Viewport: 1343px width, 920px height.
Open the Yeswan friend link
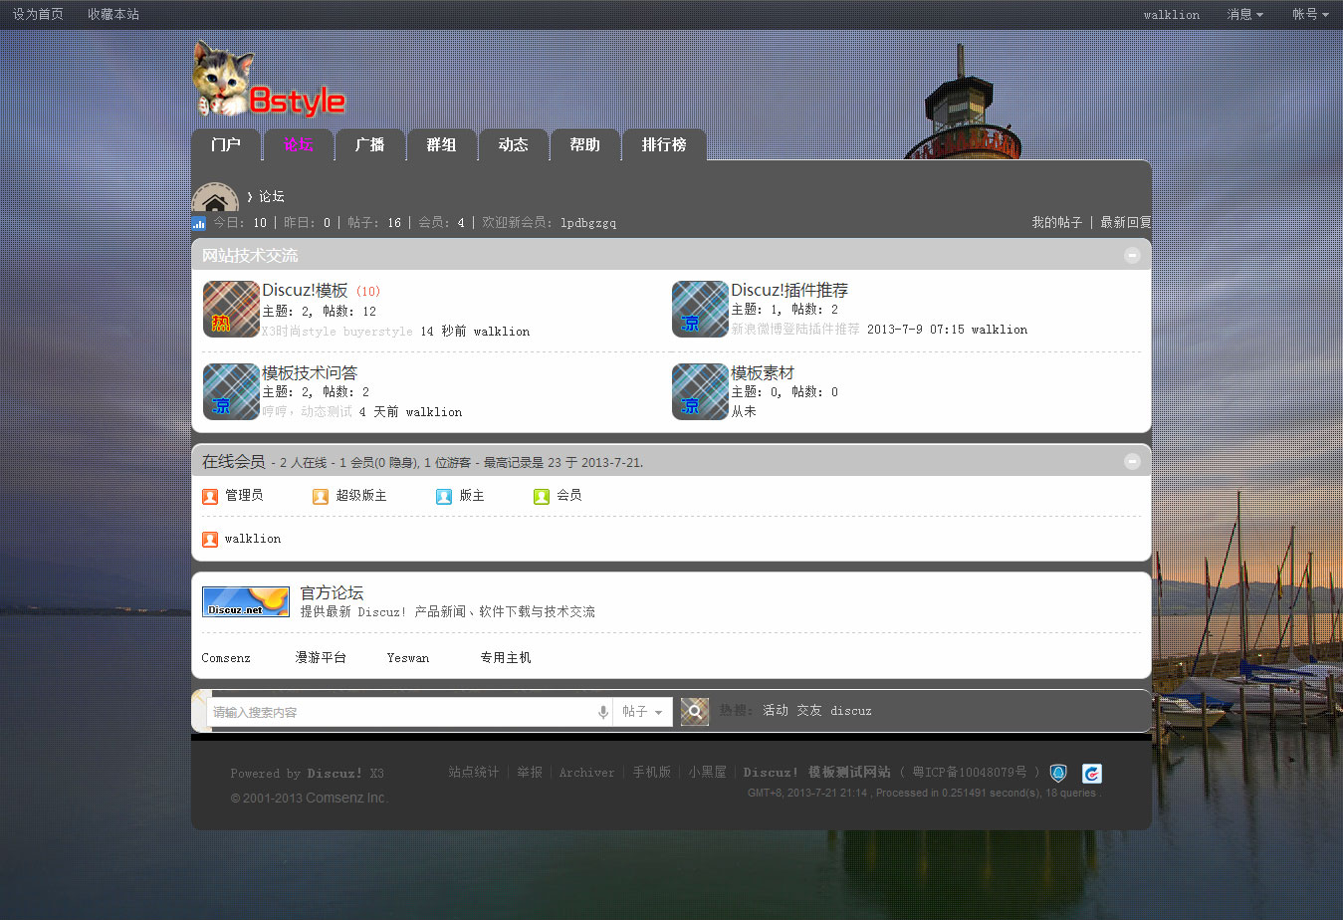(x=408, y=658)
